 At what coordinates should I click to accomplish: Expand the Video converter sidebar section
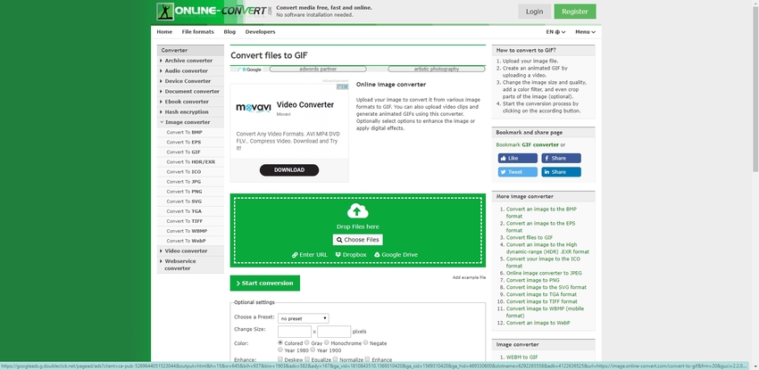185,251
